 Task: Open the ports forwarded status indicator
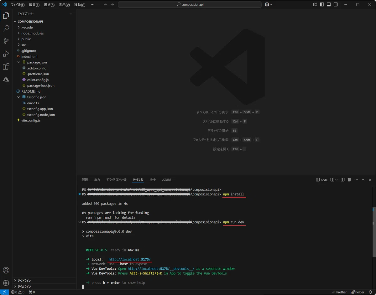pos(32,292)
